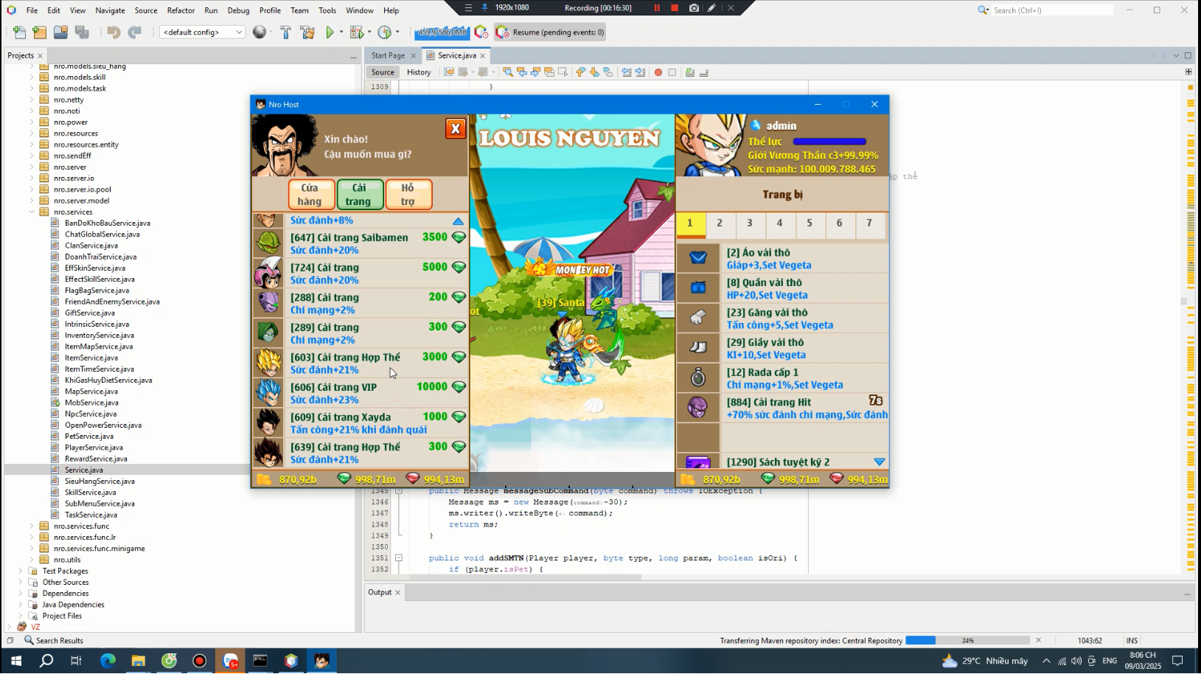Select the Cửa hàng shop tab
This screenshot has height=674, width=1201.
pyautogui.click(x=310, y=195)
